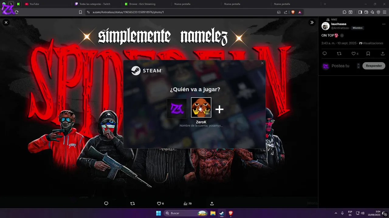The height and width of the screenshot is (218, 389).
Task: Focus the 'Postea tu' reply field
Action: click(x=340, y=66)
